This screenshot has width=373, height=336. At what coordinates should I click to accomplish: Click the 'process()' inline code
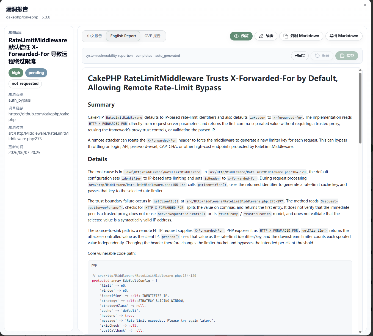170,237
